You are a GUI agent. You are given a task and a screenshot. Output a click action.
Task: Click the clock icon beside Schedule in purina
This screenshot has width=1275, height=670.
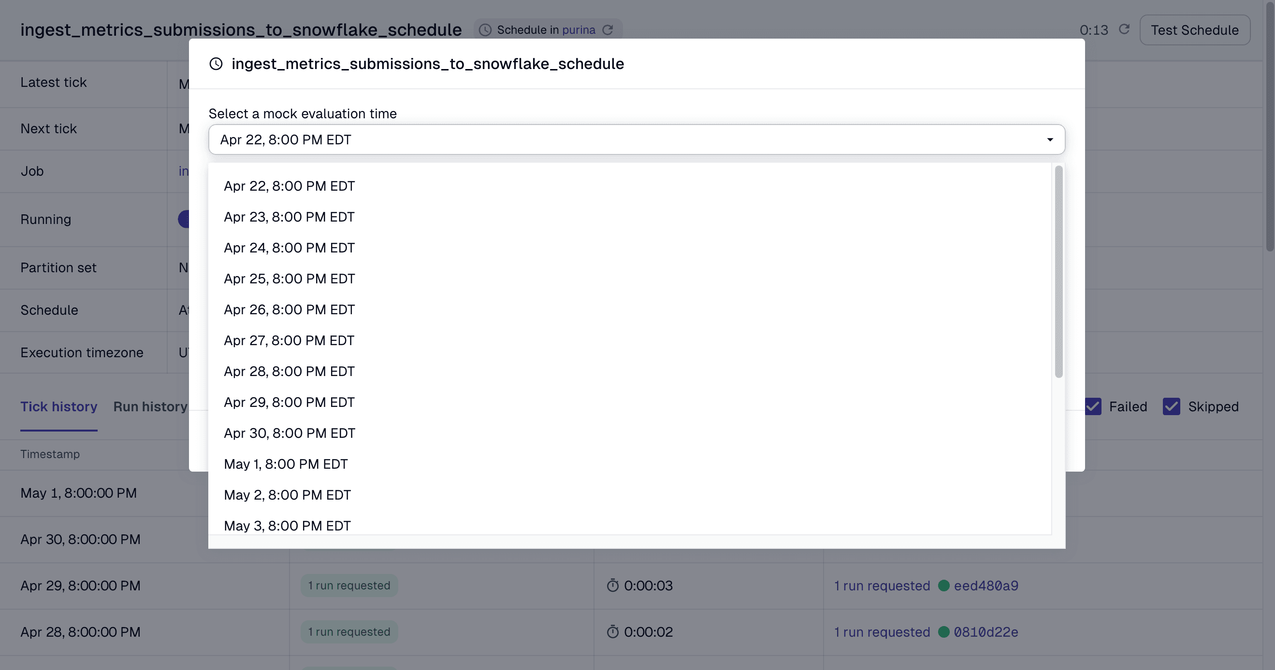[x=485, y=29]
